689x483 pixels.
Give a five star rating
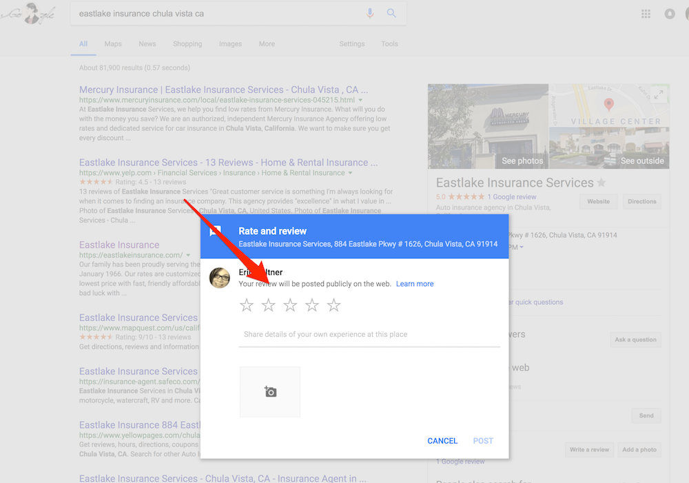pyautogui.click(x=334, y=305)
